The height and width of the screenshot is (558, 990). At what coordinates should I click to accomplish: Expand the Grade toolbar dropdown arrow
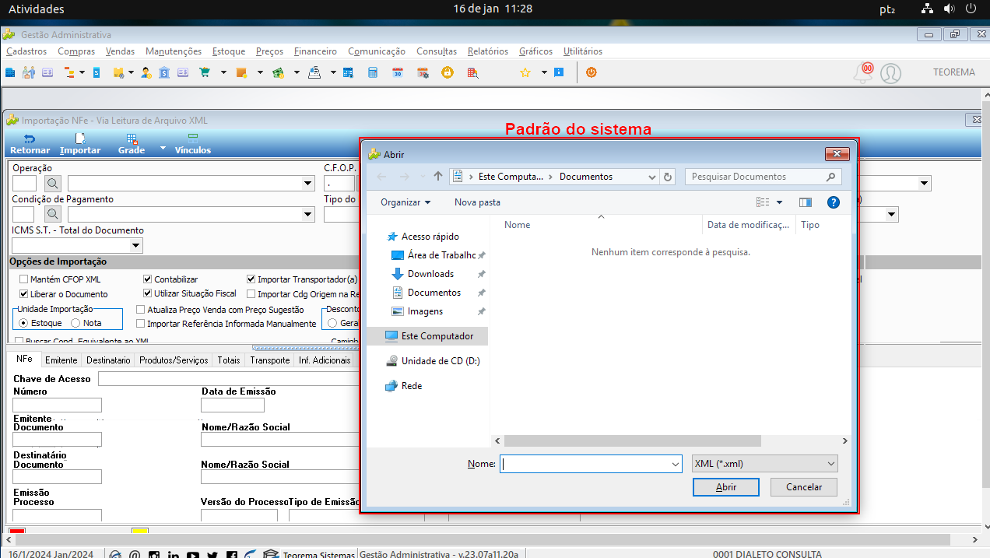[x=163, y=147]
